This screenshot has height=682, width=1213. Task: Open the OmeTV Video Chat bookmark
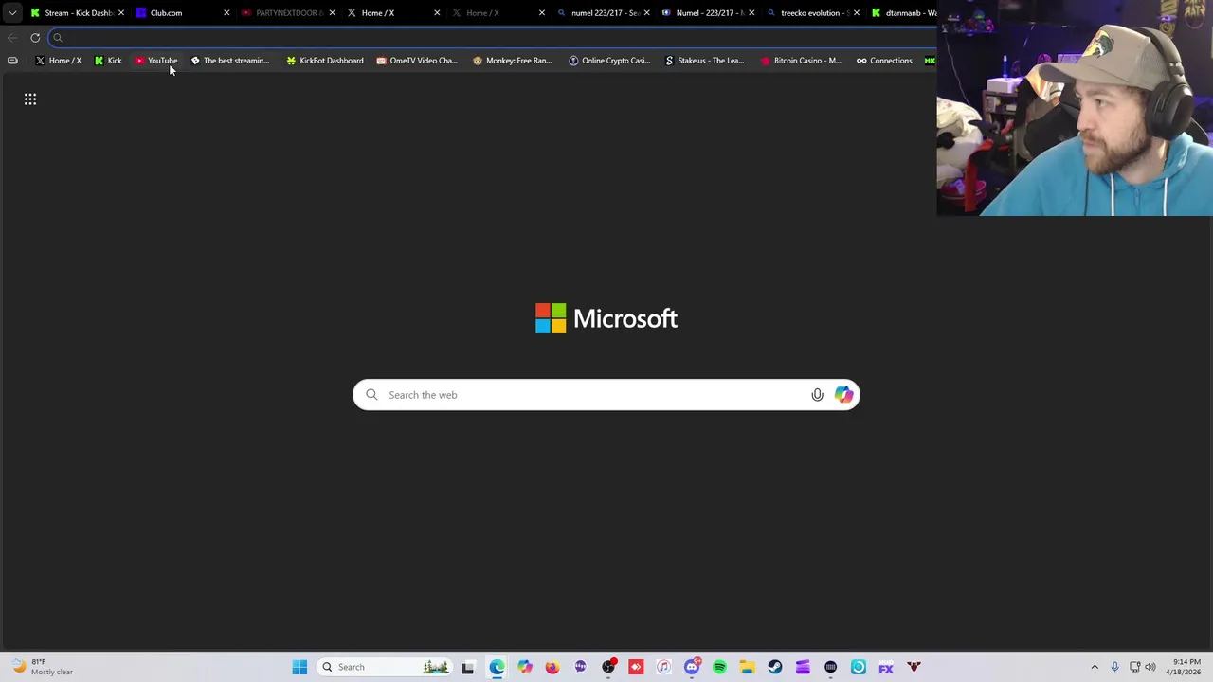[417, 61]
